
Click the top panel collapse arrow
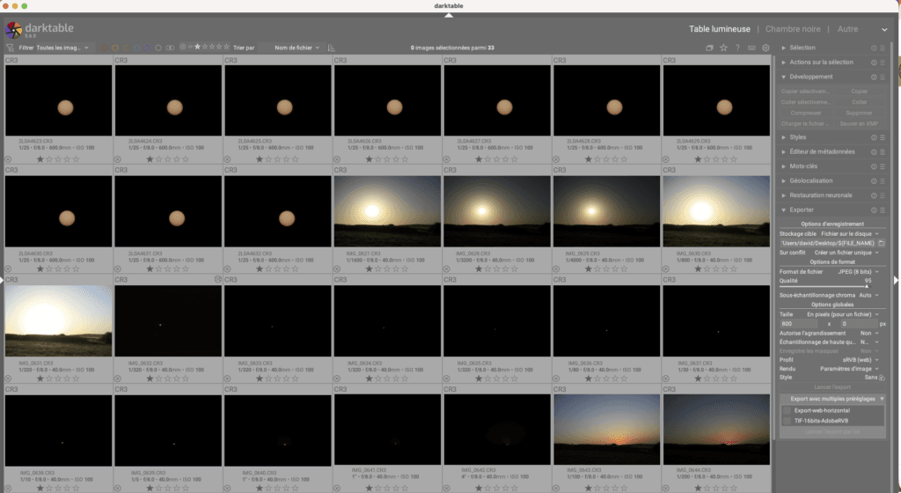point(449,16)
